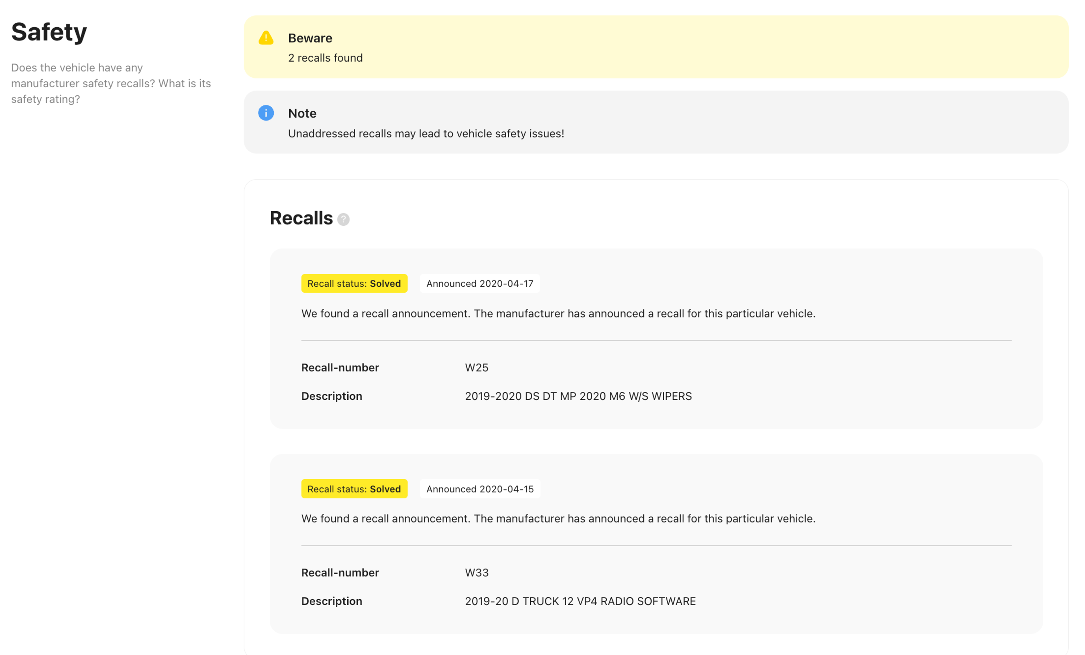Viewport: 1085px width, 655px height.
Task: Select the W25 recall number value
Action: [x=476, y=367]
